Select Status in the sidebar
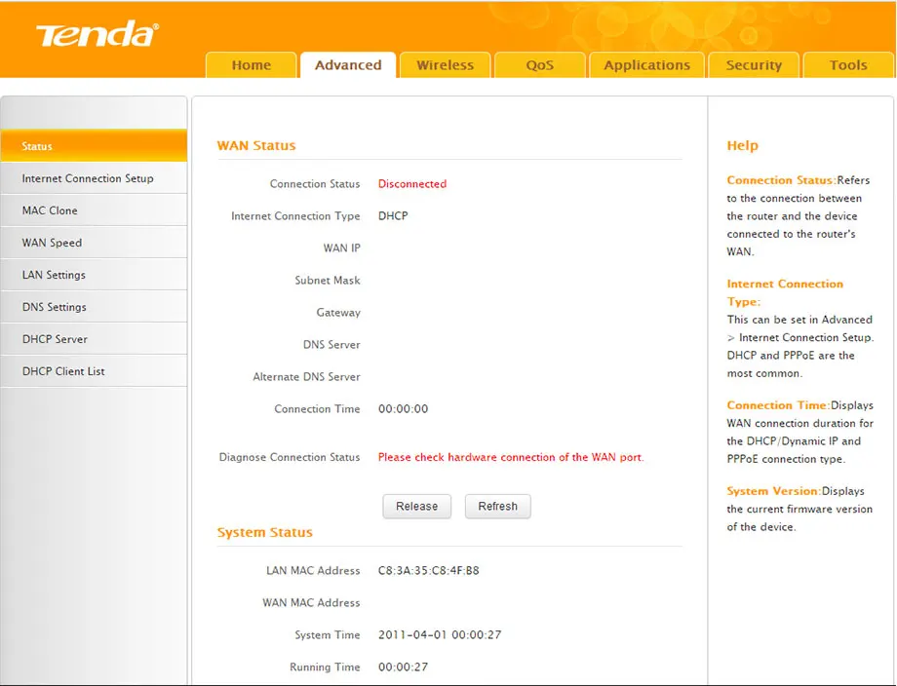 (x=94, y=146)
